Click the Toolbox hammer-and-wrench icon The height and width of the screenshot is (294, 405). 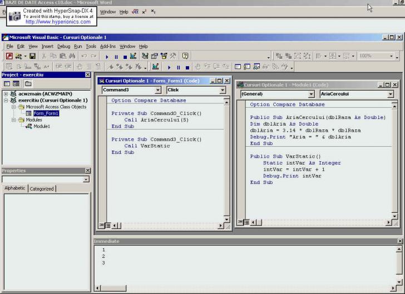point(173,56)
